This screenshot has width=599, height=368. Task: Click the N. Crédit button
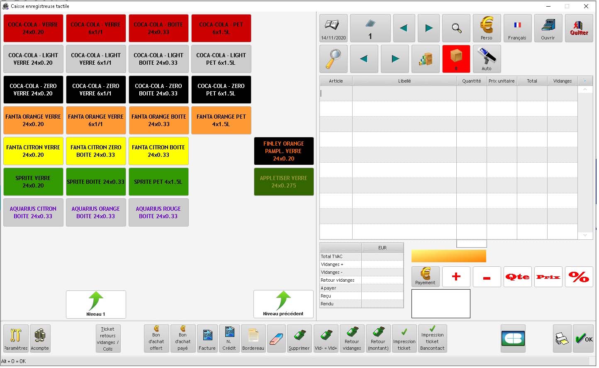(229, 339)
